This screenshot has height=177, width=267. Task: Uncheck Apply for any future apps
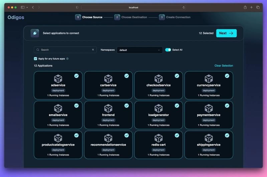(35, 59)
